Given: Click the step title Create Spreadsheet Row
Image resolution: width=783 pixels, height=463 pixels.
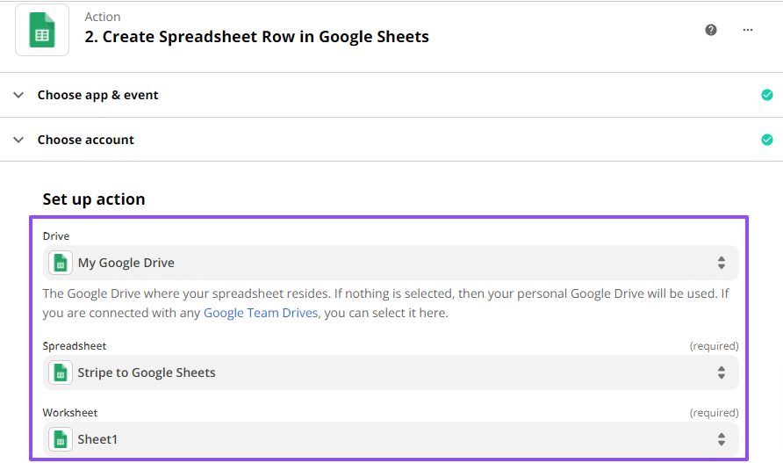Looking at the screenshot, I should 256,37.
